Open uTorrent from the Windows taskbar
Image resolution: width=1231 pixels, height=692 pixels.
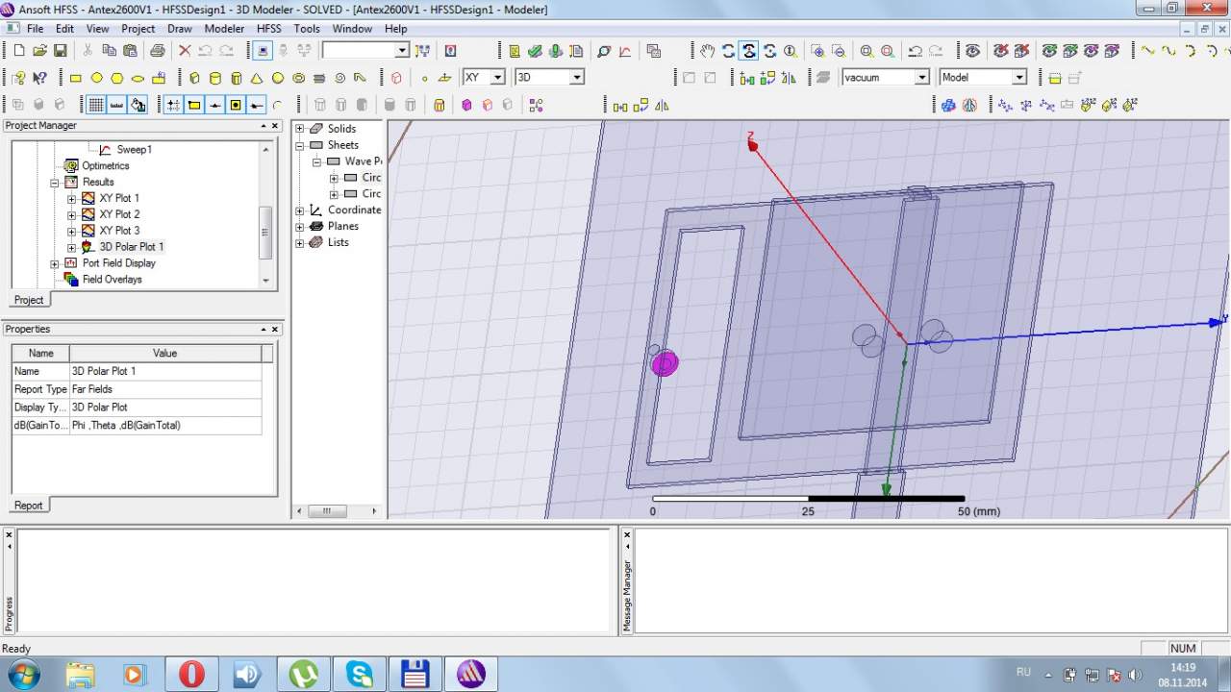coord(304,675)
